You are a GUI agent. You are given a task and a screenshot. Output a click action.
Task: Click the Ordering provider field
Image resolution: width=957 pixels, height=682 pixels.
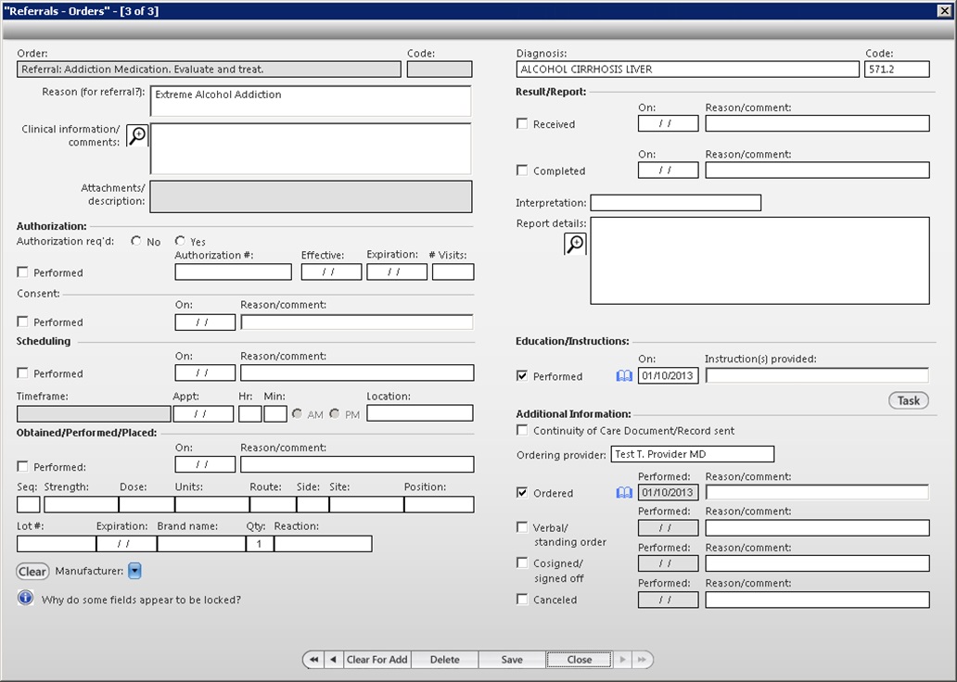692,454
